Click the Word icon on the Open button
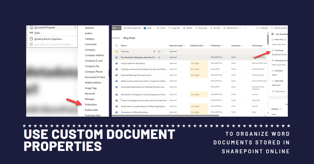Viewport: 314px width, 164px height. tap(145, 28)
